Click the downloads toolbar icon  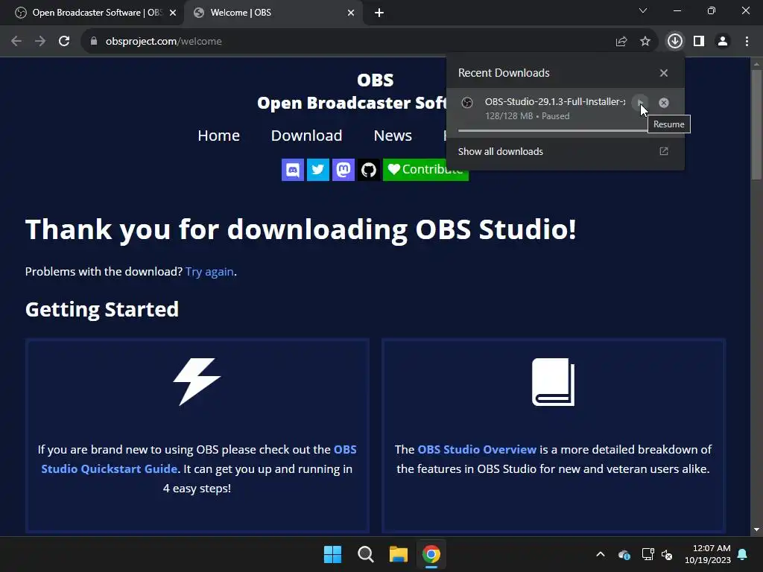tap(675, 42)
